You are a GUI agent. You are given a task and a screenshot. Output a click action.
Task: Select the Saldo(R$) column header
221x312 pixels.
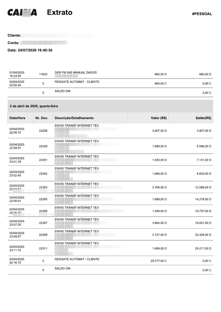click(x=203, y=118)
